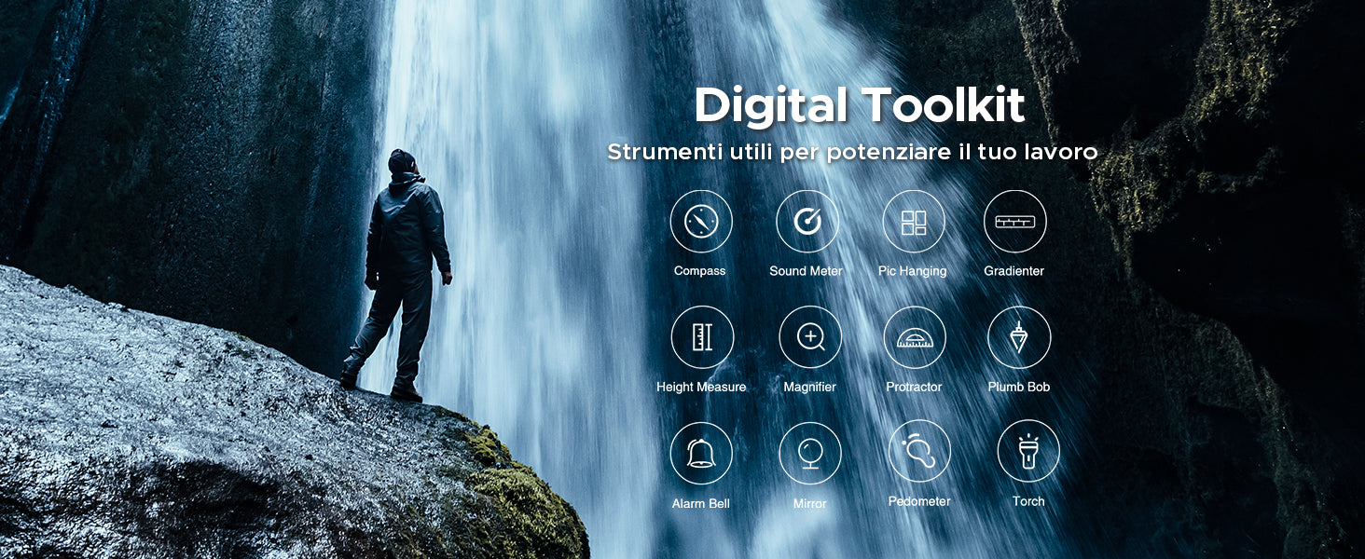Open the Compass tool icon
The width and height of the screenshot is (1365, 559).
tap(700, 222)
